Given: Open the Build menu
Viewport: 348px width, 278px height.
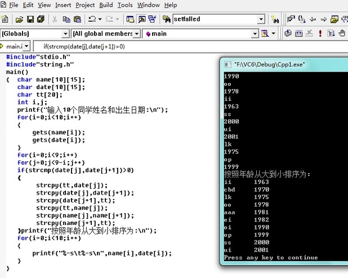Looking at the screenshot, I should coord(106,5).
